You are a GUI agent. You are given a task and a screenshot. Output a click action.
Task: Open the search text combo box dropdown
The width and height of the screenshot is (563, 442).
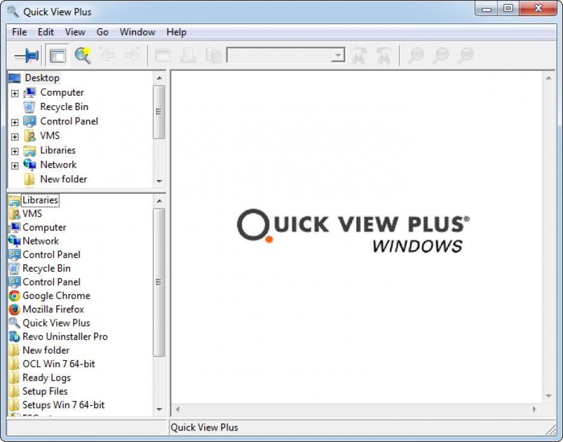tap(338, 55)
